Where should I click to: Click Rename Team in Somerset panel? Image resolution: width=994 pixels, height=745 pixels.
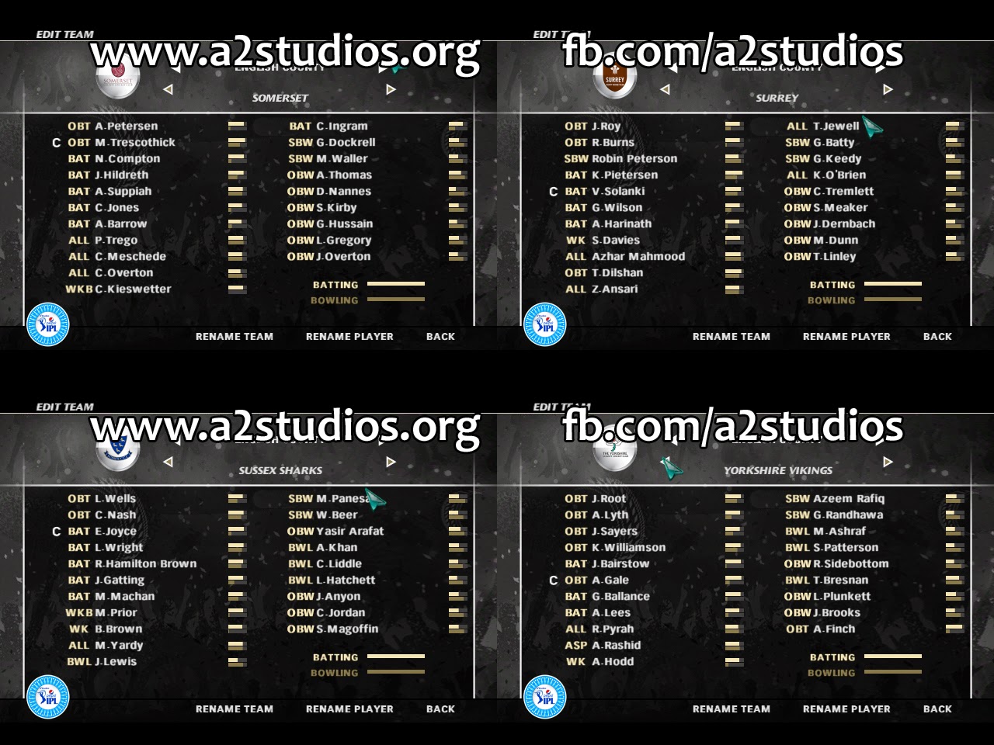[235, 336]
